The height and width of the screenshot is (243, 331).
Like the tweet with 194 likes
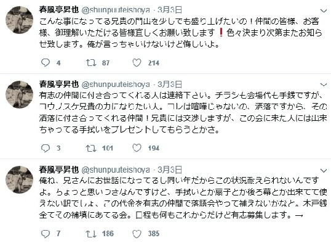point(137,148)
